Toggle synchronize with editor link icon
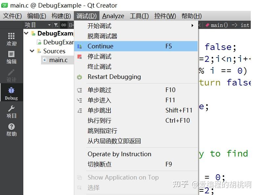Screen dimensions: 258x195 coord(63,25)
